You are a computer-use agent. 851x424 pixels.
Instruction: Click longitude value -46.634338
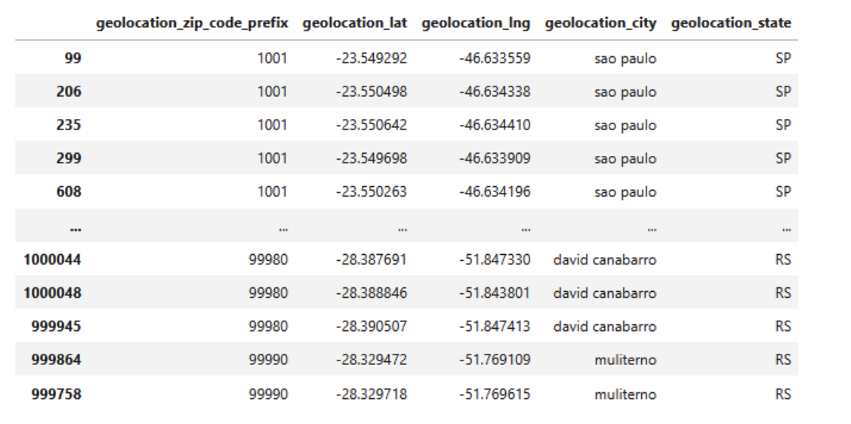tap(495, 92)
